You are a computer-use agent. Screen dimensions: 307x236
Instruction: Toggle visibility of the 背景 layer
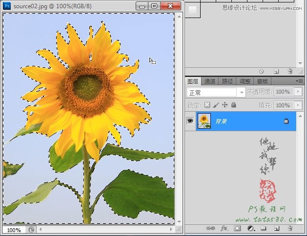[190, 121]
